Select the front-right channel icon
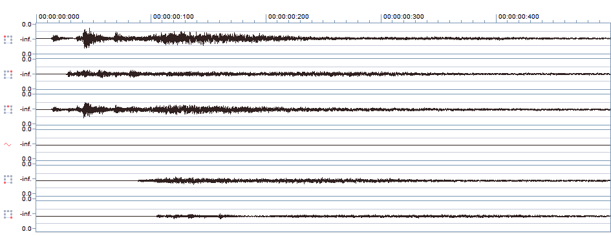 pyautogui.click(x=8, y=74)
